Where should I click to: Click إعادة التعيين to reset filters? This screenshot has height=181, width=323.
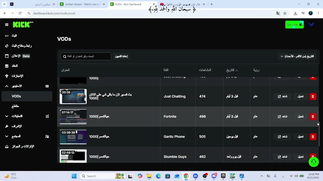click(121, 56)
